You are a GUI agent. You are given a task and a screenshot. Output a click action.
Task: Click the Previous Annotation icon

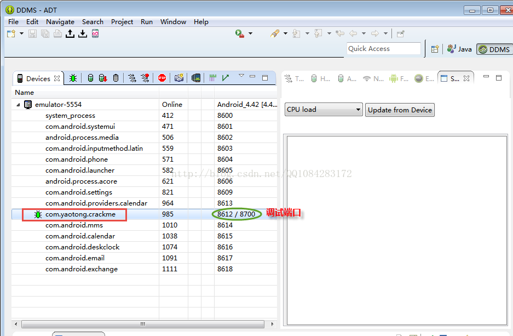click(318, 33)
